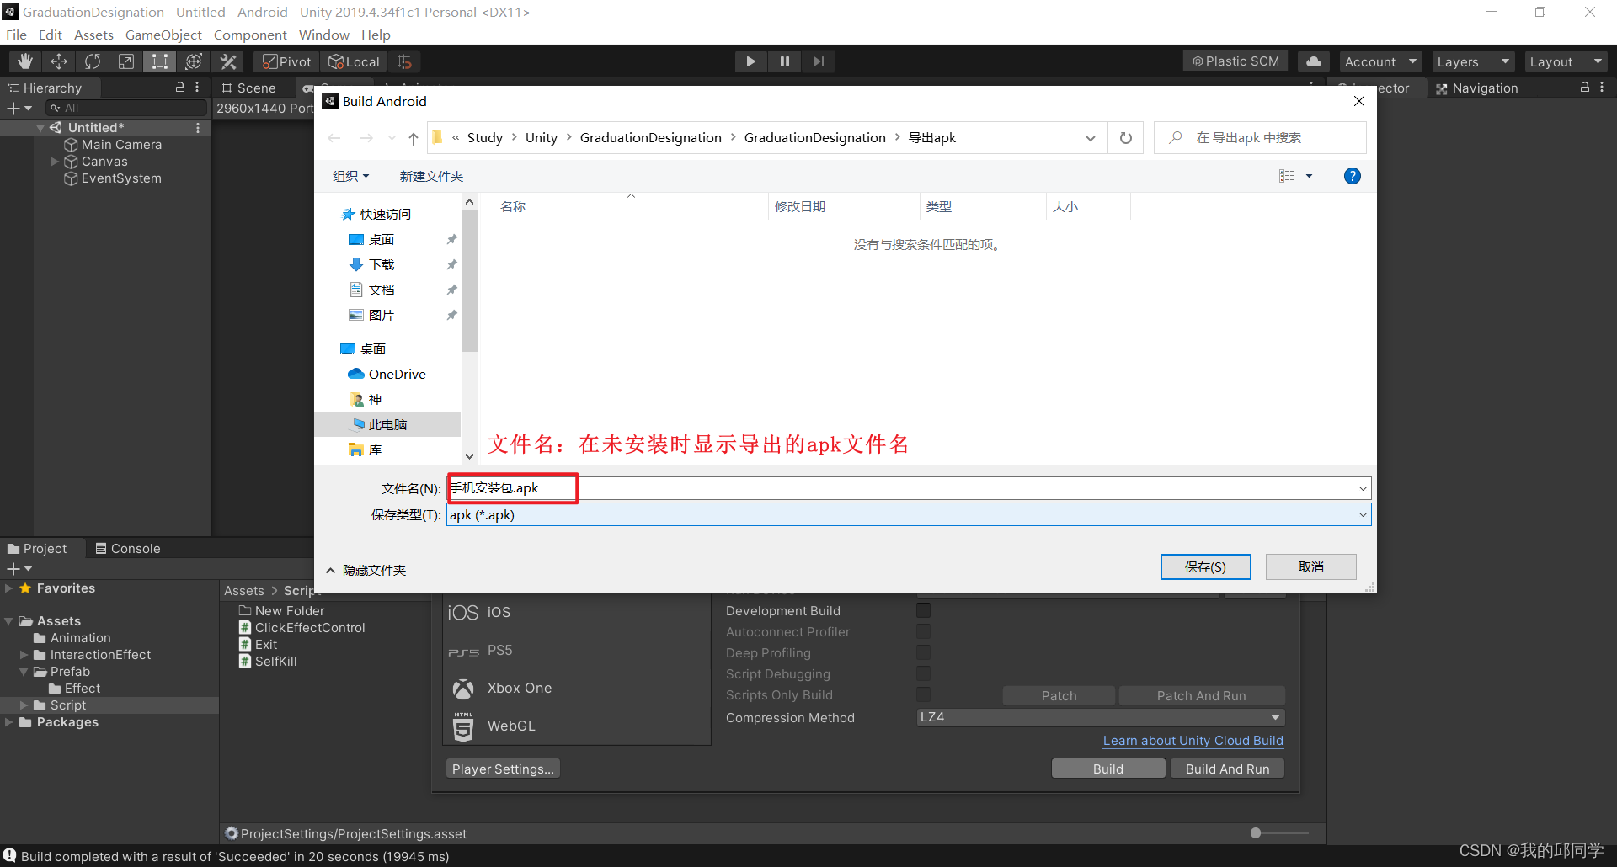The height and width of the screenshot is (867, 1617).
Task: Expand the Canvas item in Hierarchy
Action: [x=56, y=162]
